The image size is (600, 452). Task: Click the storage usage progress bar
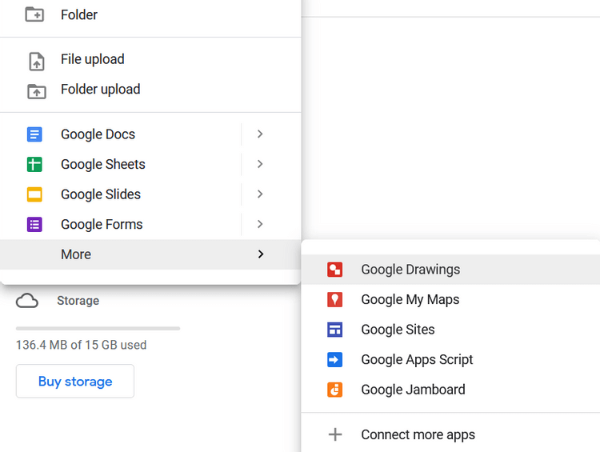[98, 328]
